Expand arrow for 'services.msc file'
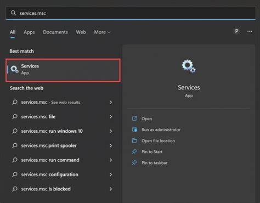Screen dimensions: 260x203 click(x=111, y=117)
